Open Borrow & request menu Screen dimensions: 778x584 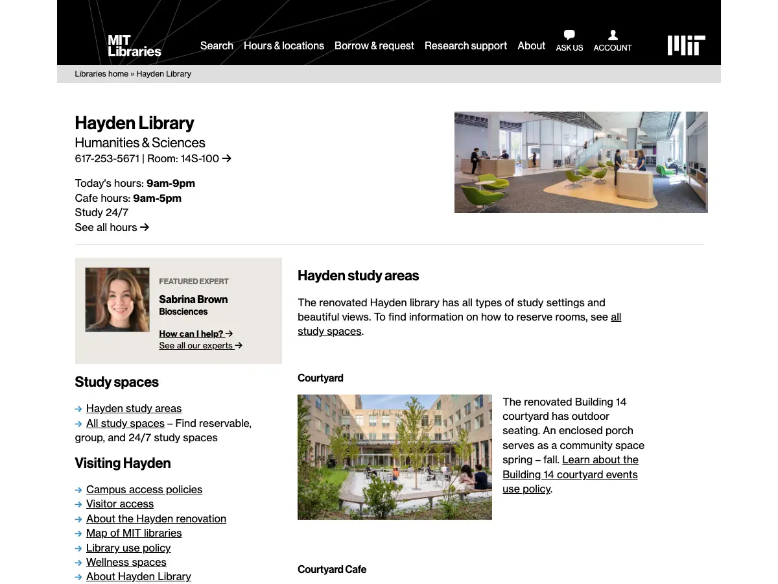(x=374, y=45)
